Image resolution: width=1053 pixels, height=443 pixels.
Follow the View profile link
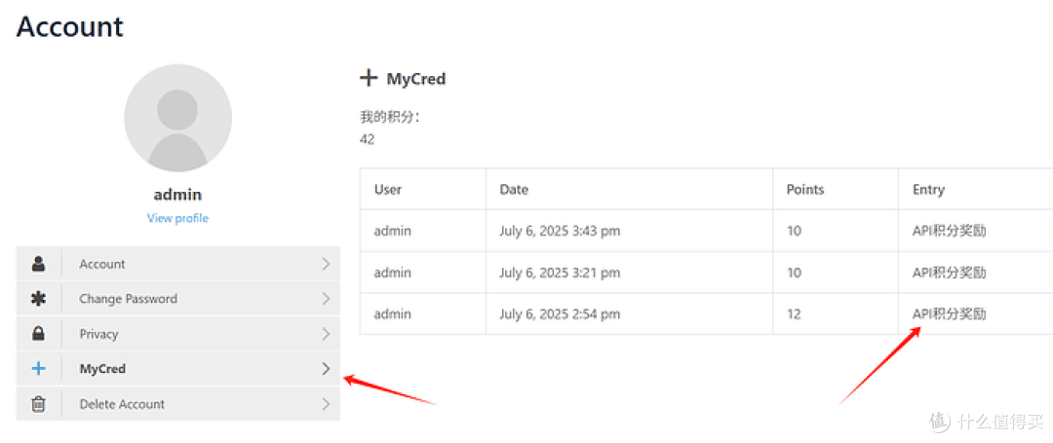(x=178, y=218)
